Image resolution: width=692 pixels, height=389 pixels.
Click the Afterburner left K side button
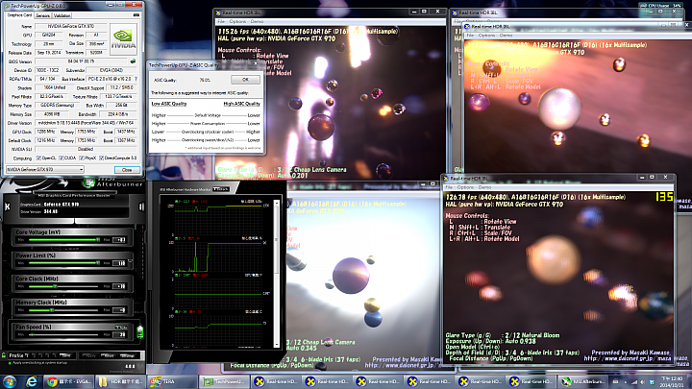8,207
